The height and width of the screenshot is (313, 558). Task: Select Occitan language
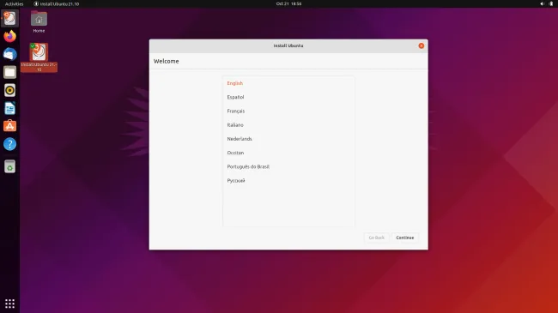pyautogui.click(x=288, y=153)
